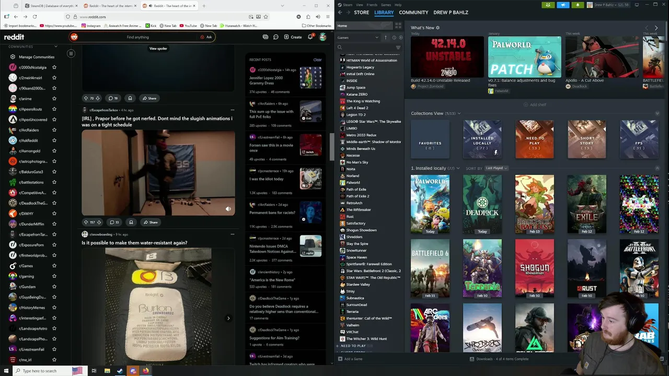This screenshot has width=669, height=376.
Task: Open Steam STORE tab
Action: pyautogui.click(x=362, y=12)
